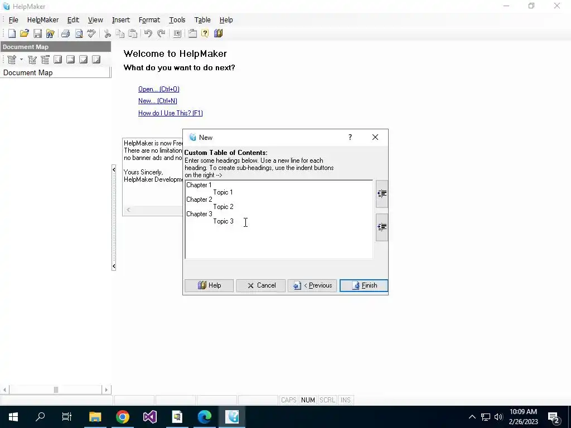This screenshot has height=428, width=571.
Task: Click the Help button in New dialog
Action: pos(209,286)
